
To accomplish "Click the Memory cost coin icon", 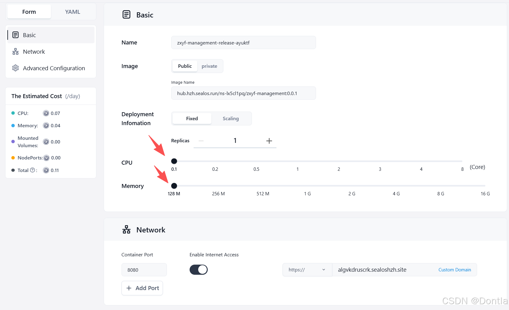I will [46, 125].
